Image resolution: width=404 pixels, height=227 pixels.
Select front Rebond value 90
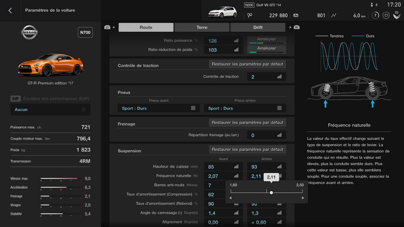pos(211,204)
